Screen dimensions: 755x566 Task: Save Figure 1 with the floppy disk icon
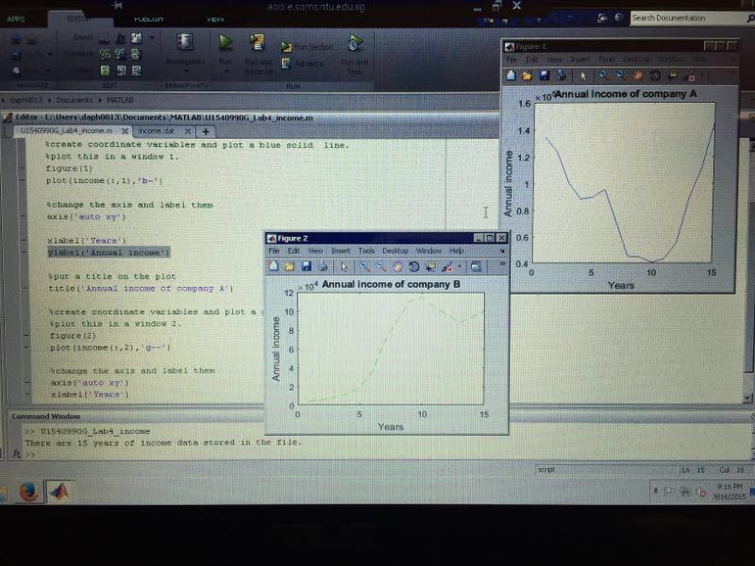point(545,75)
